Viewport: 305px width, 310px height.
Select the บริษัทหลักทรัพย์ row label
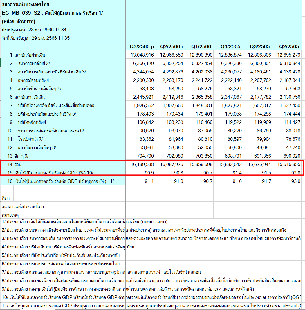(32, 122)
